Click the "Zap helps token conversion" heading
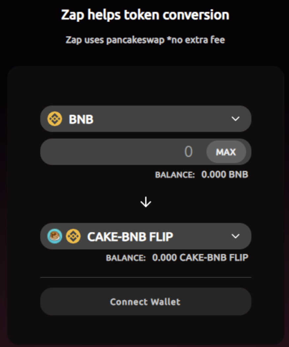Screen dimensions: 289x347 click(145, 15)
